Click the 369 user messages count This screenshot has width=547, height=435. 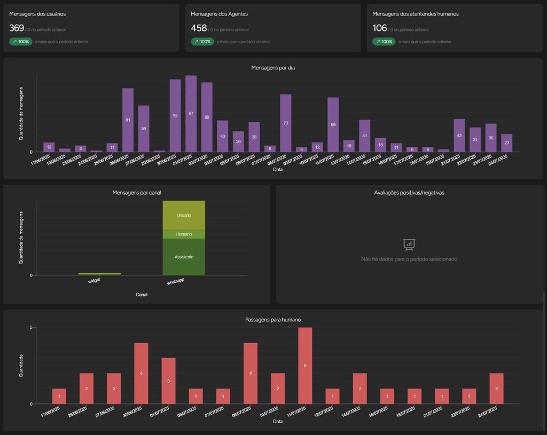coord(17,28)
